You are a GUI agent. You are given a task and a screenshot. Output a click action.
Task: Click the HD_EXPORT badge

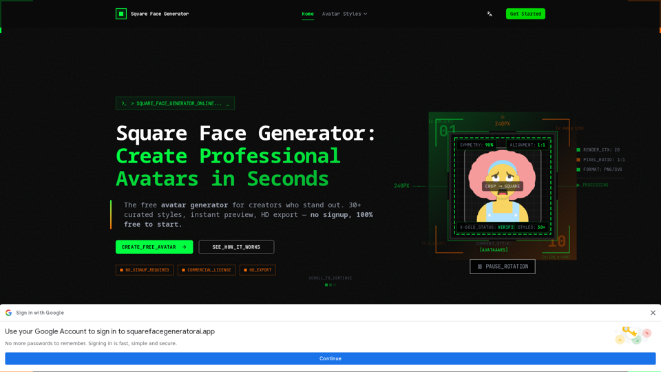pyautogui.click(x=258, y=270)
